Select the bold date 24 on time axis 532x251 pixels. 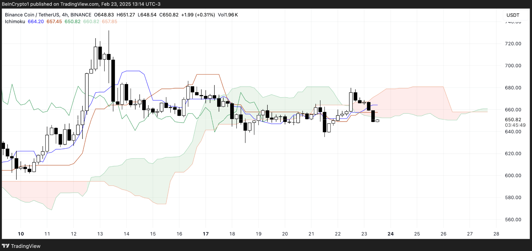tap(391, 234)
